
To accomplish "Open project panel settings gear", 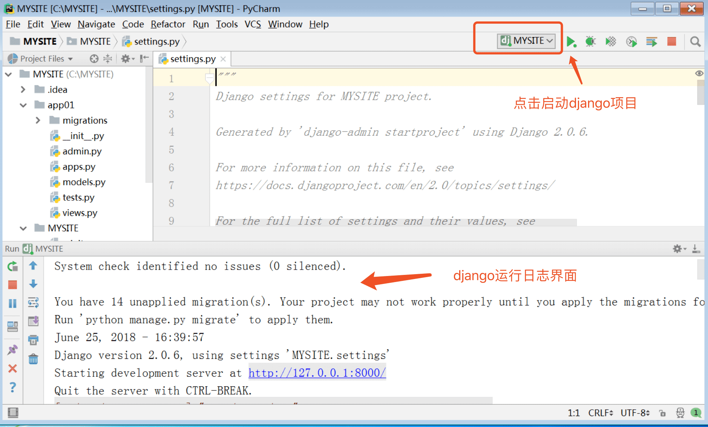I will pos(127,59).
